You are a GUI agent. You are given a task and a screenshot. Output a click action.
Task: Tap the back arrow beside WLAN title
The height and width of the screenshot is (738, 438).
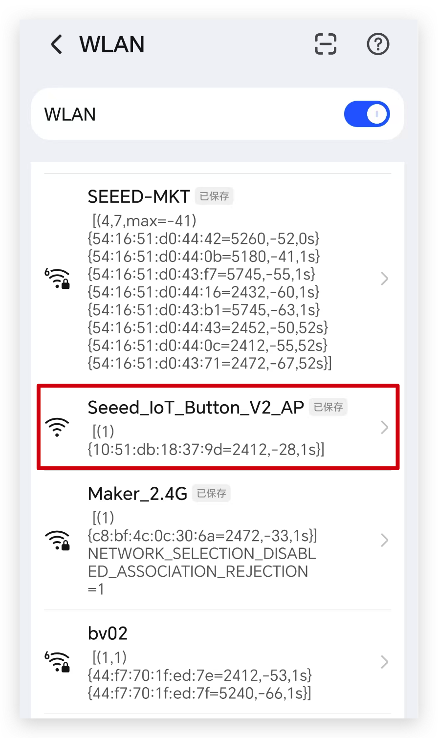[x=57, y=44]
